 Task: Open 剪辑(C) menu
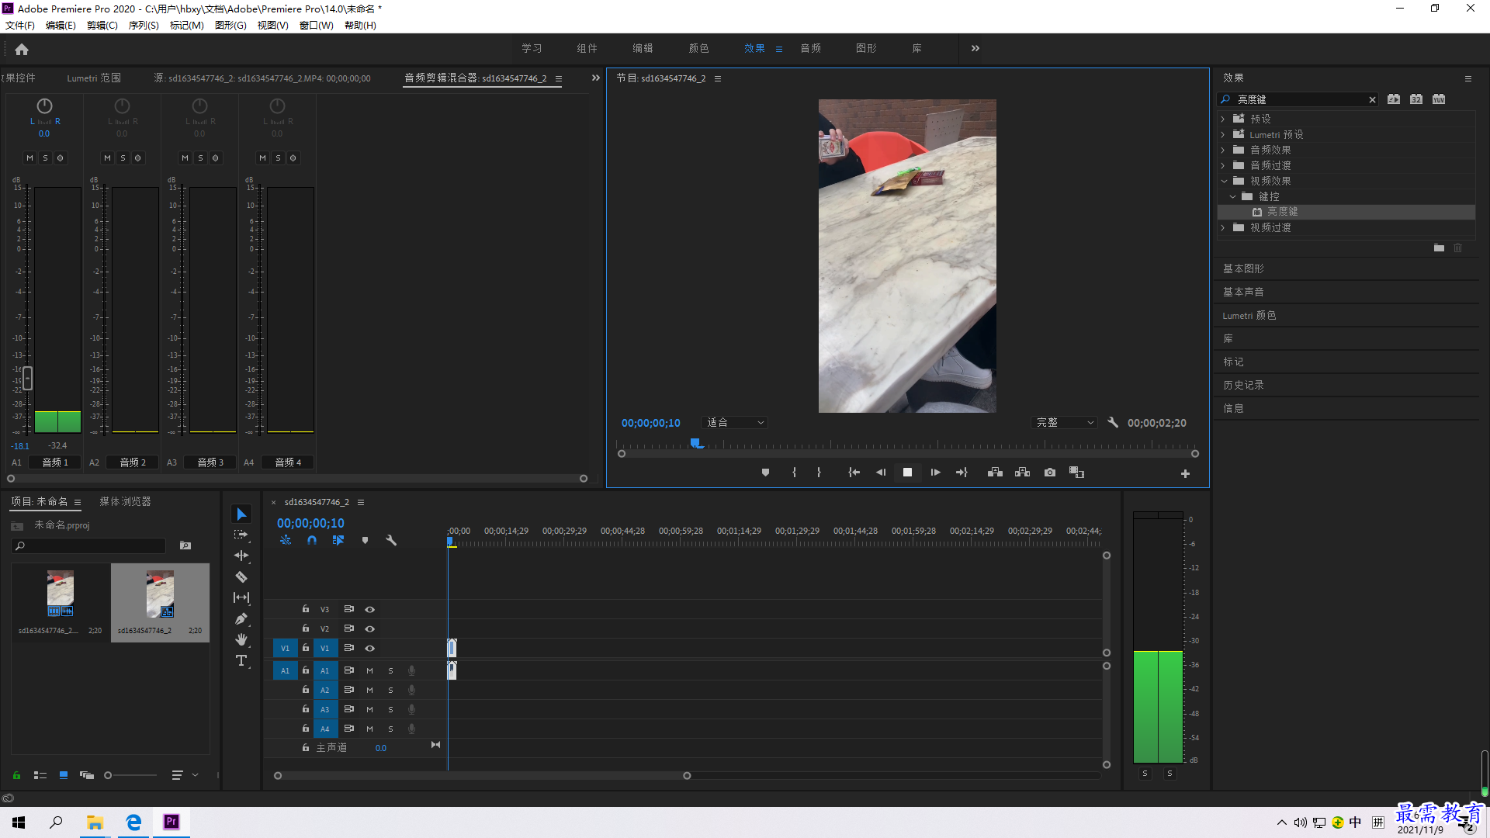[102, 26]
